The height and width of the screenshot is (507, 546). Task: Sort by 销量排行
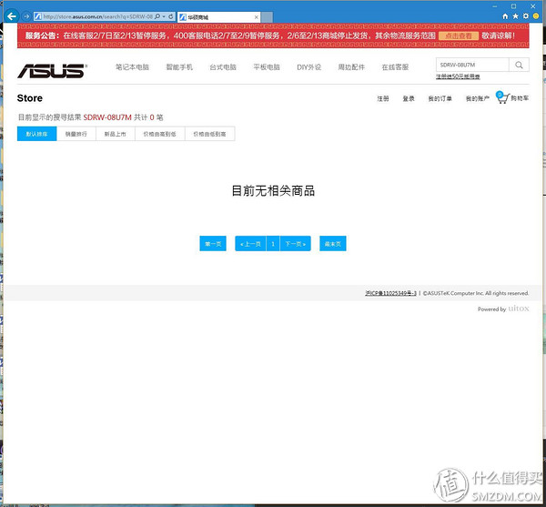click(x=76, y=134)
